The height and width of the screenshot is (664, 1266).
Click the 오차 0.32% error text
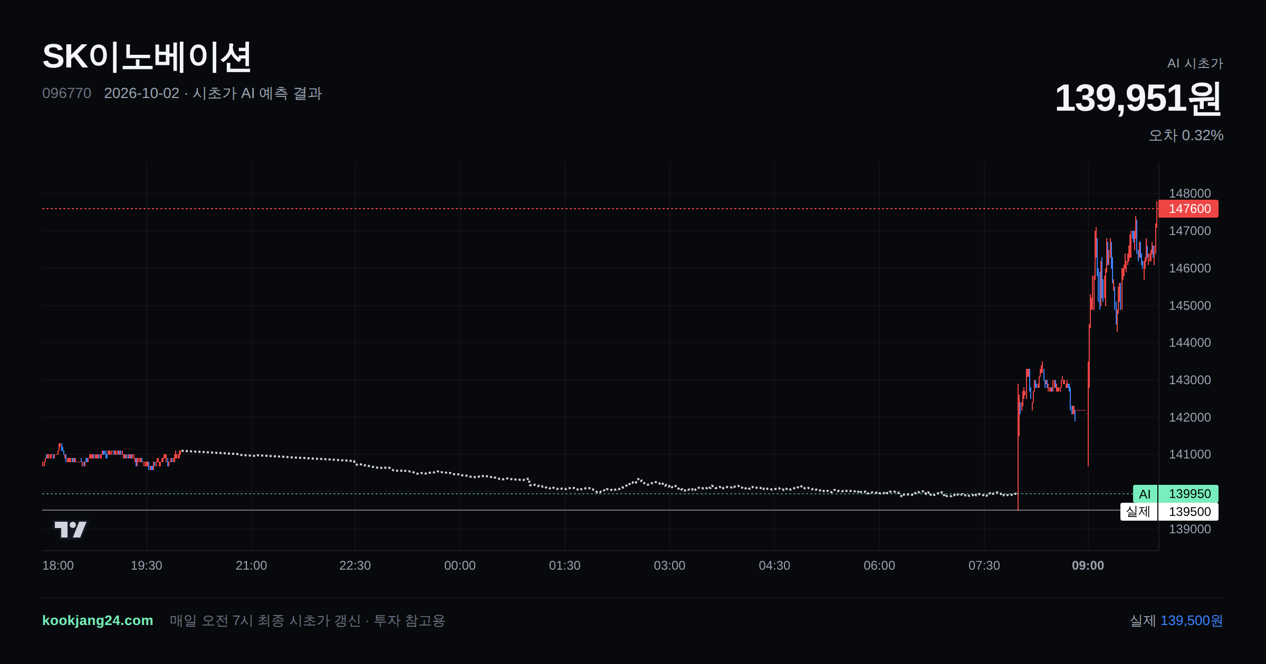pos(1186,135)
